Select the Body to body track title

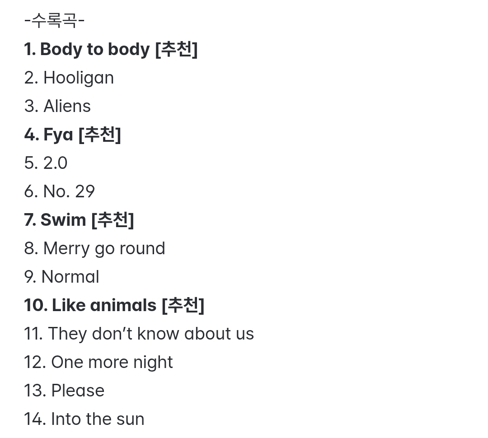tap(94, 49)
